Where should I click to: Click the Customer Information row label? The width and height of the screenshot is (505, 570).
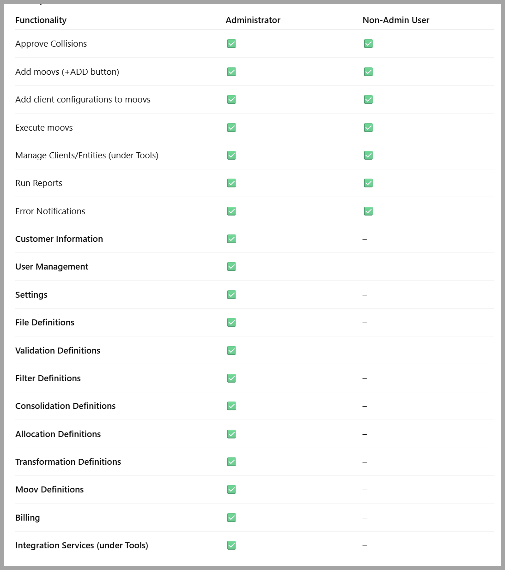(x=59, y=239)
